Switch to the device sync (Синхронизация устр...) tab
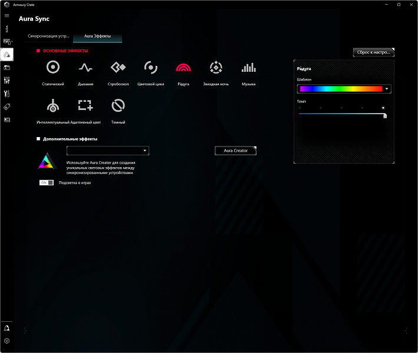Viewport: 418px width, 353px height. [48, 36]
